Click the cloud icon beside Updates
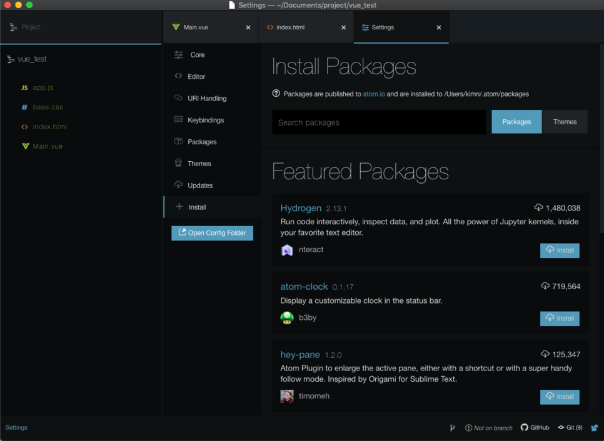The height and width of the screenshot is (441, 604). (178, 184)
